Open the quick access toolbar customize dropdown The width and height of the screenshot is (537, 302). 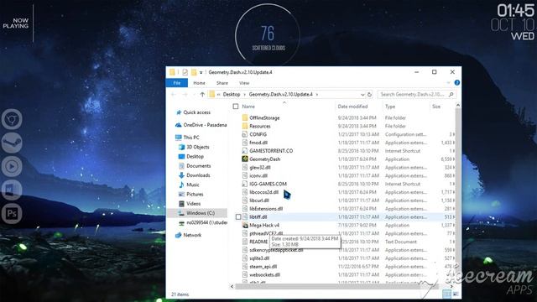click(201, 72)
